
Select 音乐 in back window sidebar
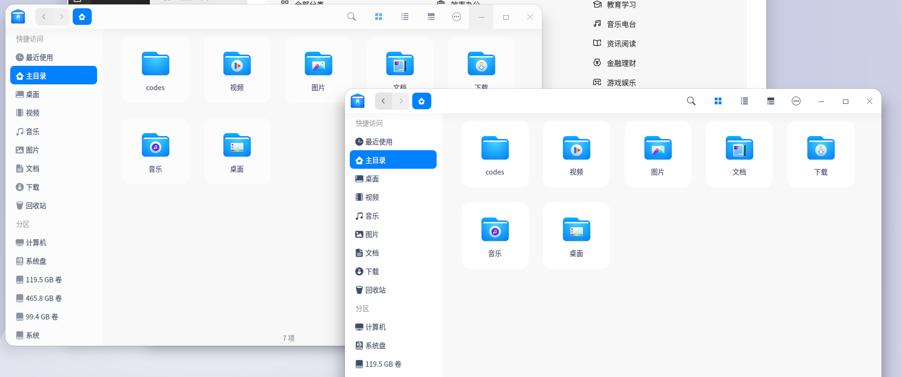pyautogui.click(x=54, y=131)
